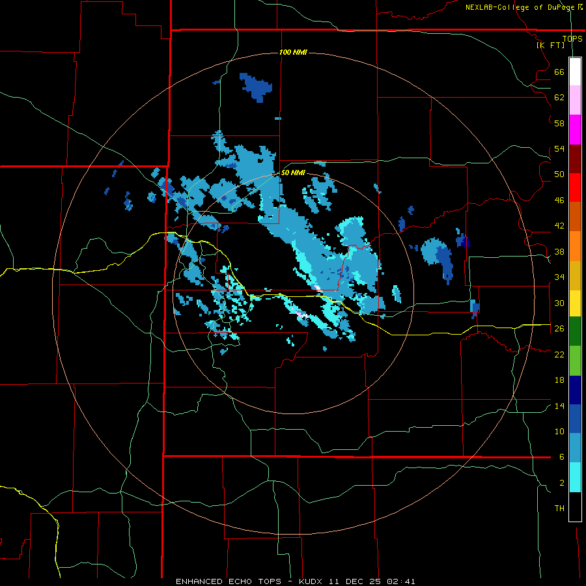Select the bright red legend swatch
The height and width of the screenshot is (586, 586).
[575, 188]
